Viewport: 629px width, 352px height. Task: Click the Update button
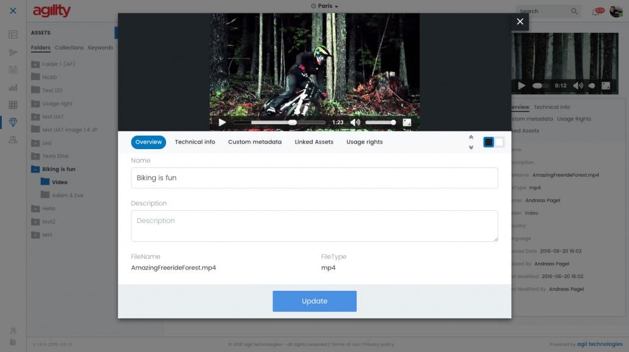tap(314, 301)
